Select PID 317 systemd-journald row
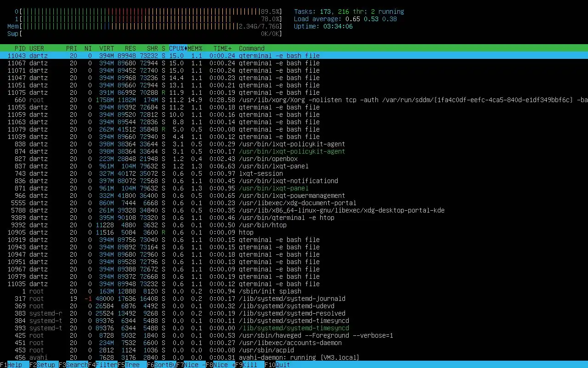Image resolution: width=588 pixels, height=368 pixels. 294,299
